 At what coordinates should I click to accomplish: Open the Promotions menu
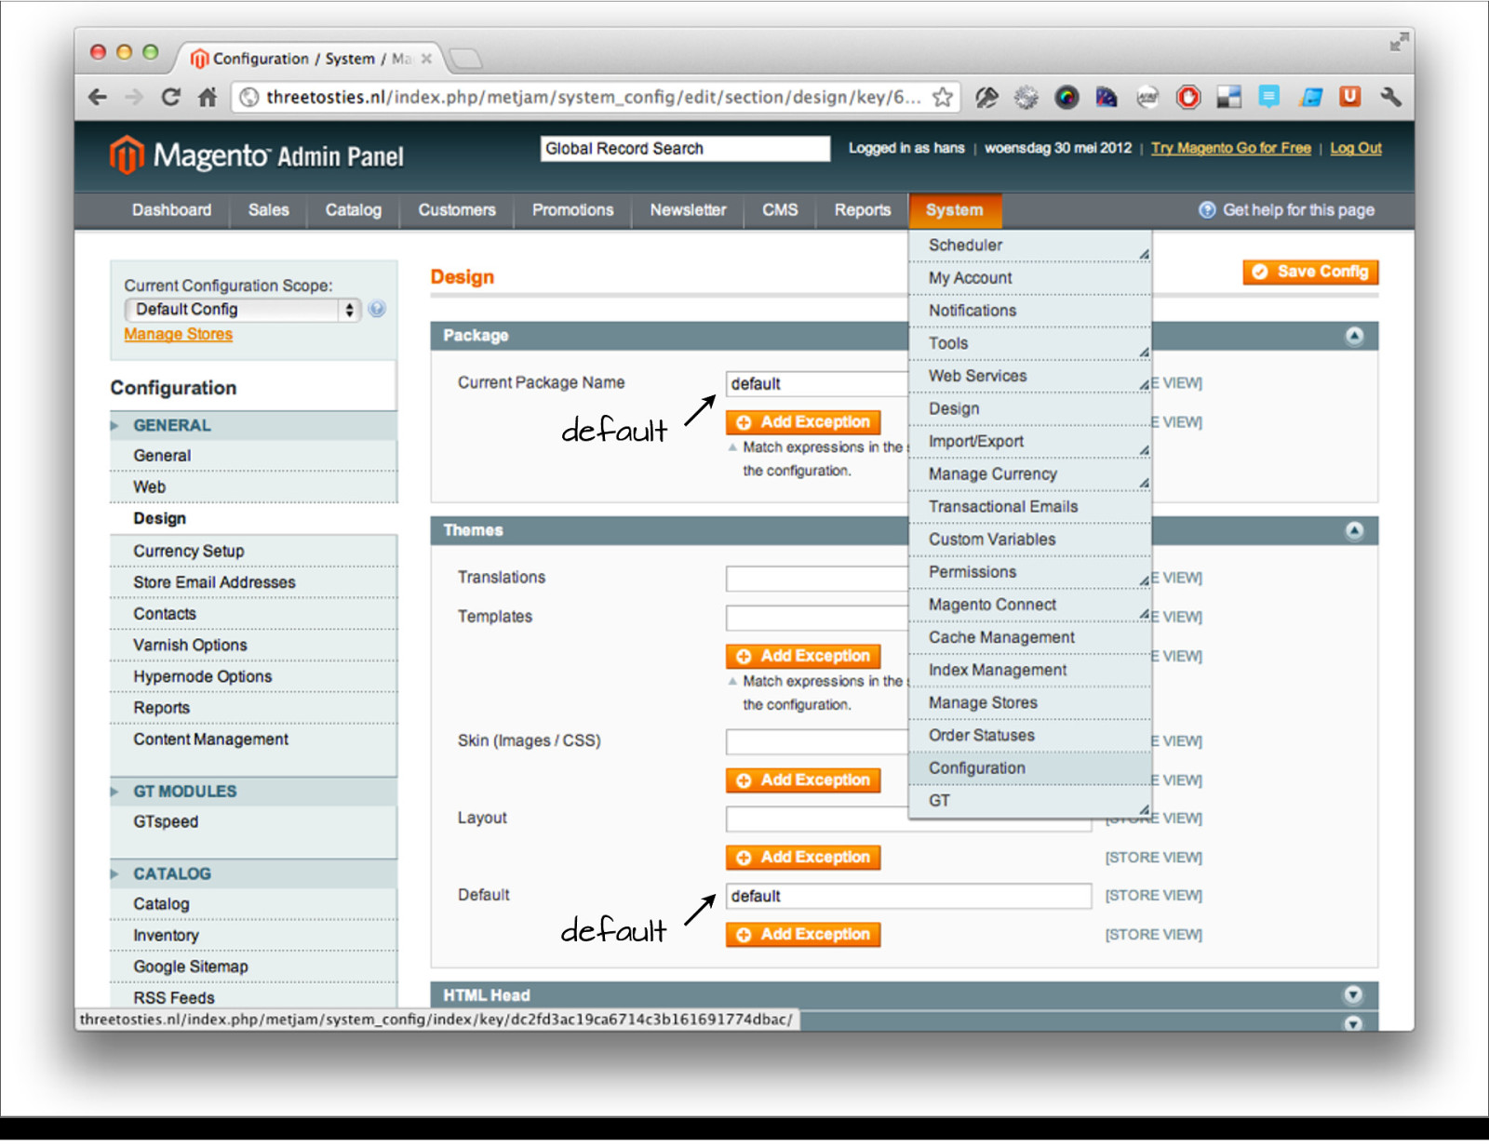coord(572,210)
